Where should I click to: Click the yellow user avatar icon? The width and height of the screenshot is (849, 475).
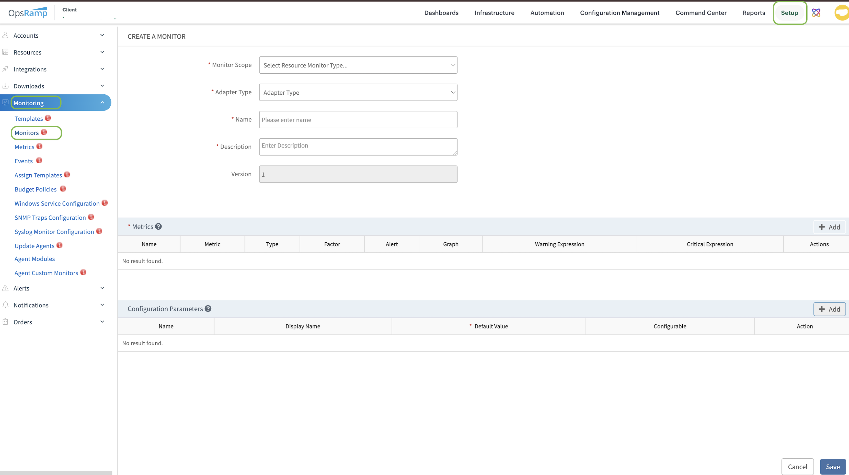(x=842, y=13)
